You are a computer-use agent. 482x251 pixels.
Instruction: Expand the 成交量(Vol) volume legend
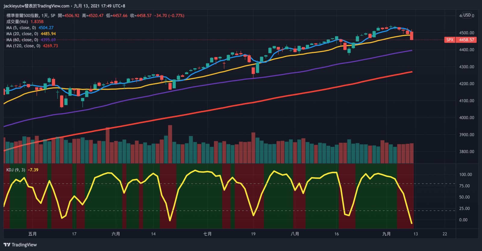tap(17, 22)
